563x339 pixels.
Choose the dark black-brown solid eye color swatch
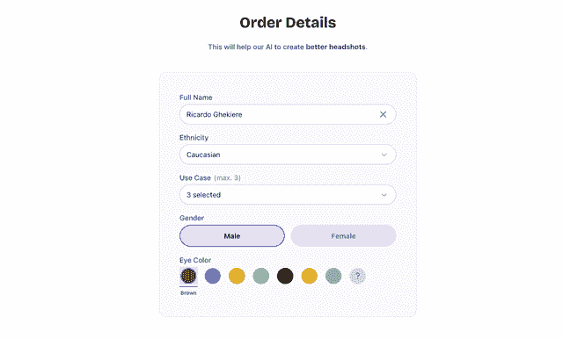pos(285,277)
